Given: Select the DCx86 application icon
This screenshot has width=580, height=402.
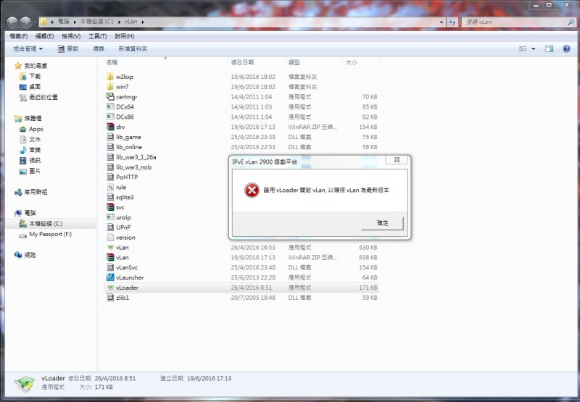Looking at the screenshot, I should pos(110,117).
